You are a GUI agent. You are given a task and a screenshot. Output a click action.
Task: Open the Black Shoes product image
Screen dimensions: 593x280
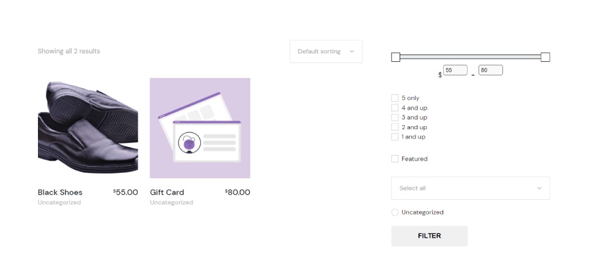pyautogui.click(x=88, y=128)
